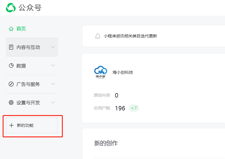Expand the 数据 section chevron

tap(53, 66)
